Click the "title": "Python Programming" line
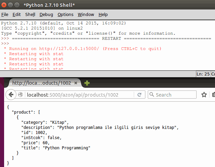 [x=56, y=148]
